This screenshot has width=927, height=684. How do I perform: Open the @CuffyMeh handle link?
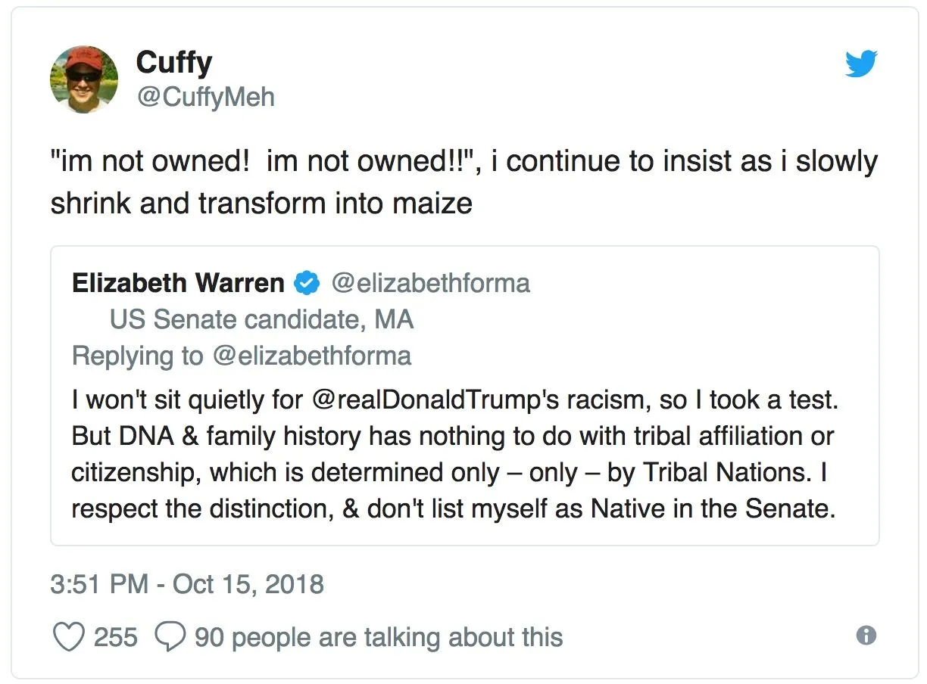tap(204, 97)
